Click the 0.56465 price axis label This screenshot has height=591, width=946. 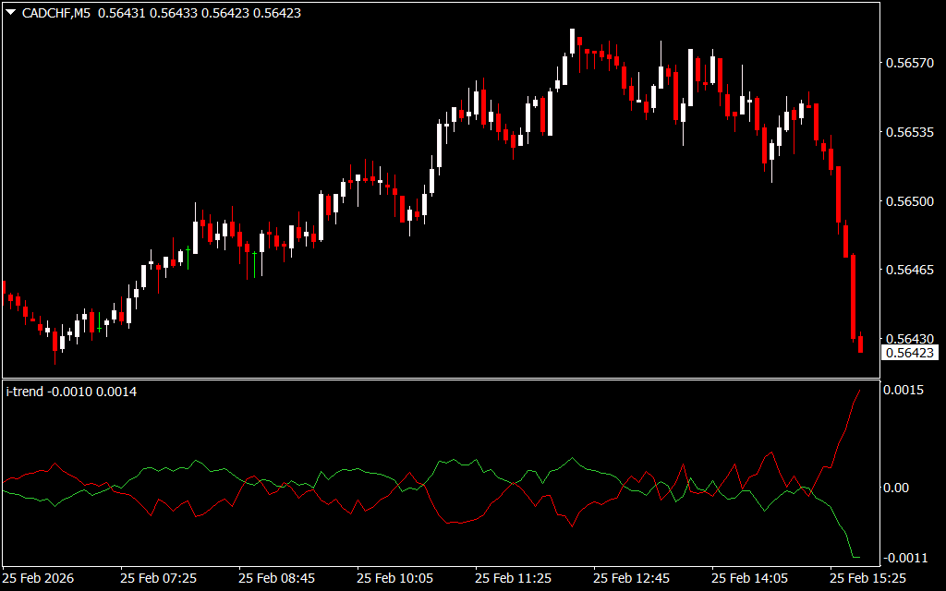pyautogui.click(x=909, y=270)
